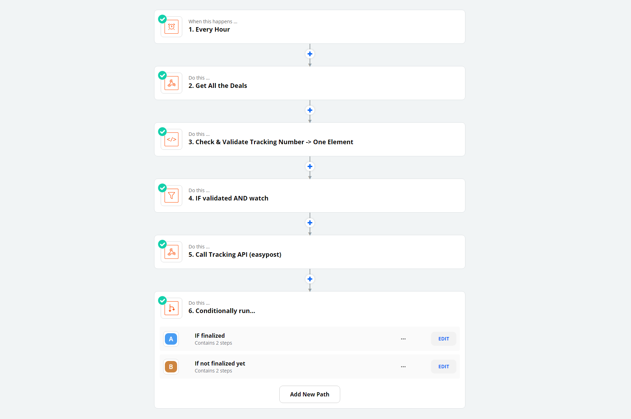Image resolution: width=631 pixels, height=419 pixels.
Task: Select the Every Hour trigger clock icon
Action: (171, 26)
